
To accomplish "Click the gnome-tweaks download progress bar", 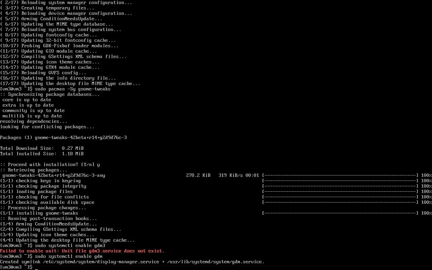I will click(x=340, y=175).
